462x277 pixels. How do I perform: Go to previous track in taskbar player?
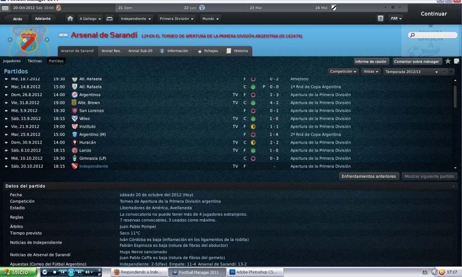62,272
